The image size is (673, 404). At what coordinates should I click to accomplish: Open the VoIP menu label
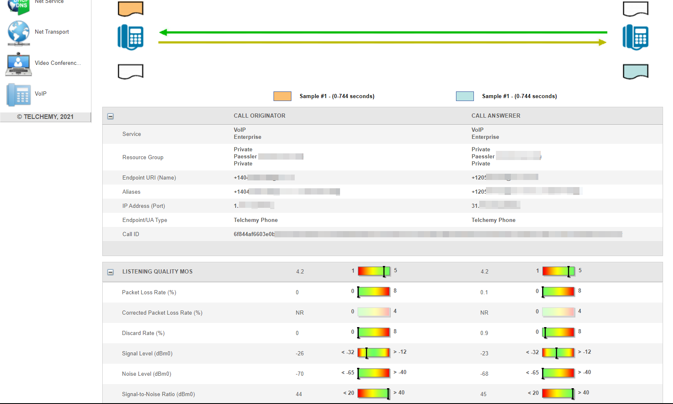[41, 94]
